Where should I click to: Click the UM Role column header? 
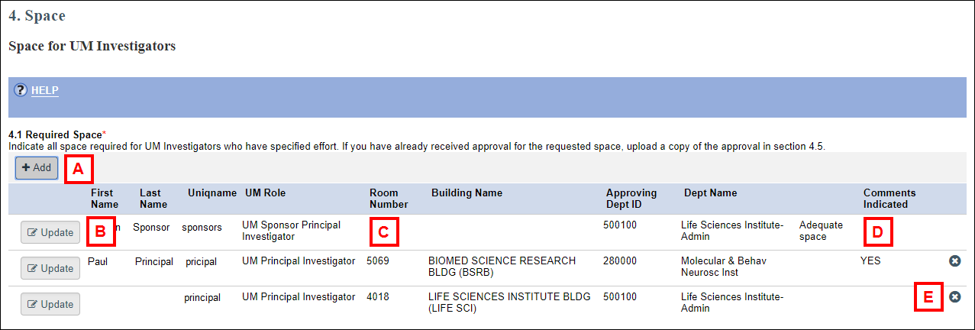(265, 193)
